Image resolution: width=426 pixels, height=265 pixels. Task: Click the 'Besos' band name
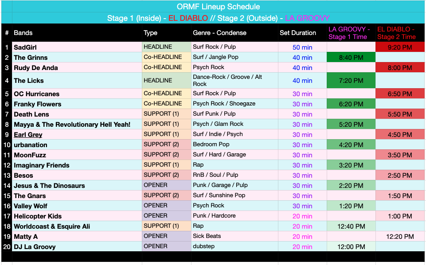tap(23, 175)
